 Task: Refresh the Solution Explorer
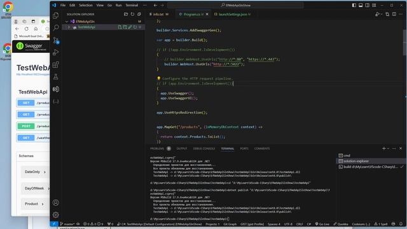click(133, 14)
